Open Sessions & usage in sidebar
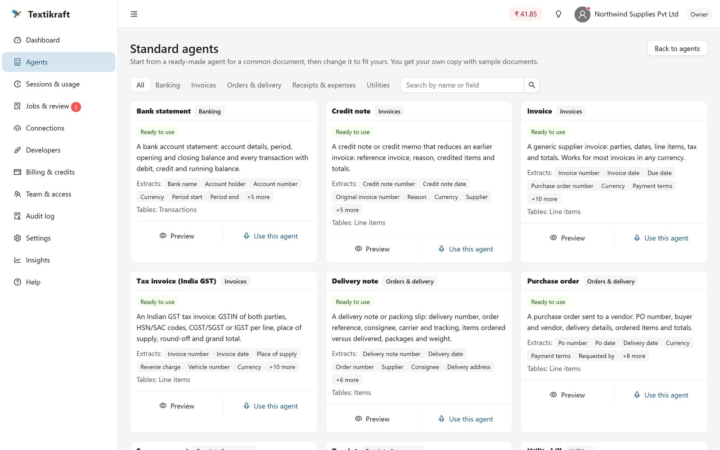 click(x=58, y=84)
